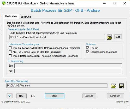130x109 pixels.
Task: Click the Steuerdatei path field 3.Test.ubrs
Action: (x=57, y=86)
